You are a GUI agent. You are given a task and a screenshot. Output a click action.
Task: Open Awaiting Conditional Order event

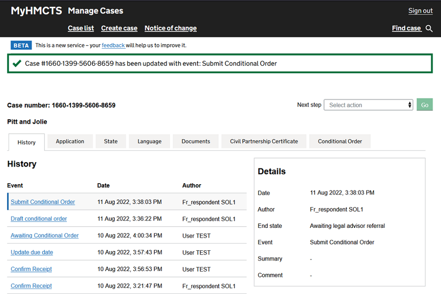[45, 236]
